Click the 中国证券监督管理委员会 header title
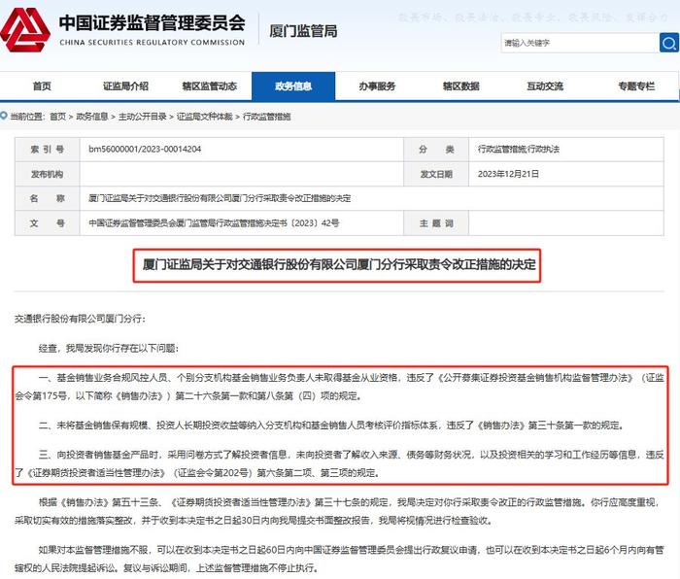The height and width of the screenshot is (579, 680). (x=152, y=22)
